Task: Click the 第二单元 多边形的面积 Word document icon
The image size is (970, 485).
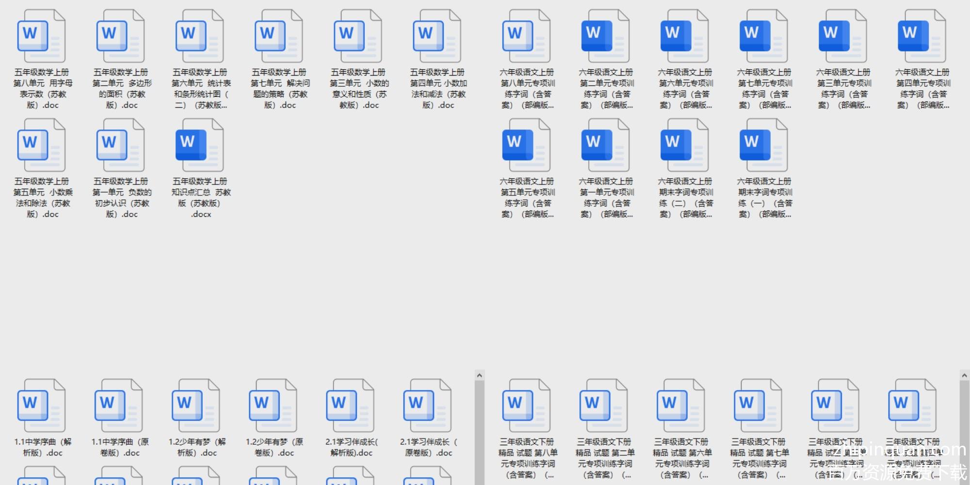Action: pos(121,36)
